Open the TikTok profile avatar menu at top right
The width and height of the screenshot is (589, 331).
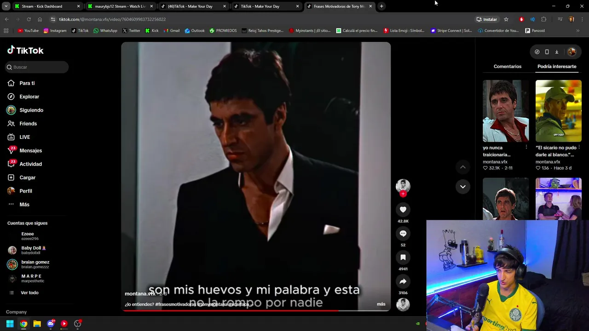[572, 52]
